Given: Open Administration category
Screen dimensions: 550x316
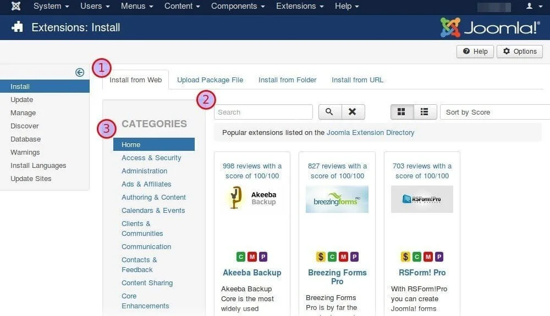Looking at the screenshot, I should [145, 171].
